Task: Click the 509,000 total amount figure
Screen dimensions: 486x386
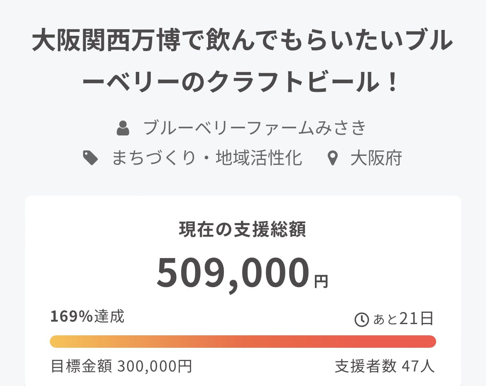Action: [233, 273]
